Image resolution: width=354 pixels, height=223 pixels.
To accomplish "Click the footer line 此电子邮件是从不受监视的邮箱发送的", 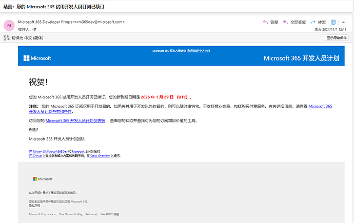I will click(x=53, y=193).
